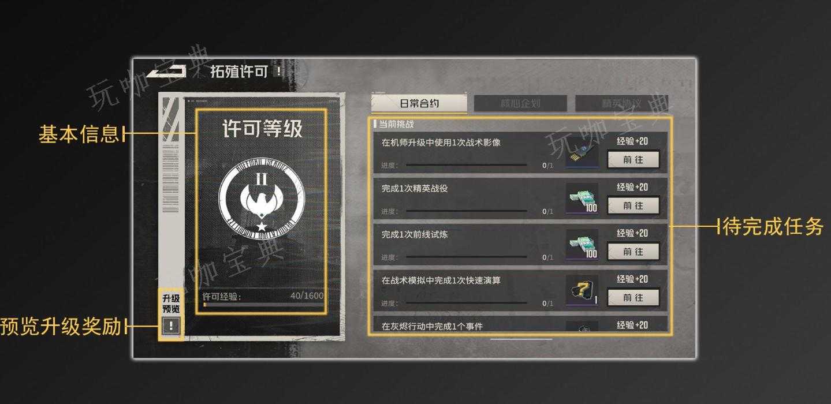The width and height of the screenshot is (831, 404).
Task: Click 前往 for 完成1次前线试炼
Action: click(633, 252)
